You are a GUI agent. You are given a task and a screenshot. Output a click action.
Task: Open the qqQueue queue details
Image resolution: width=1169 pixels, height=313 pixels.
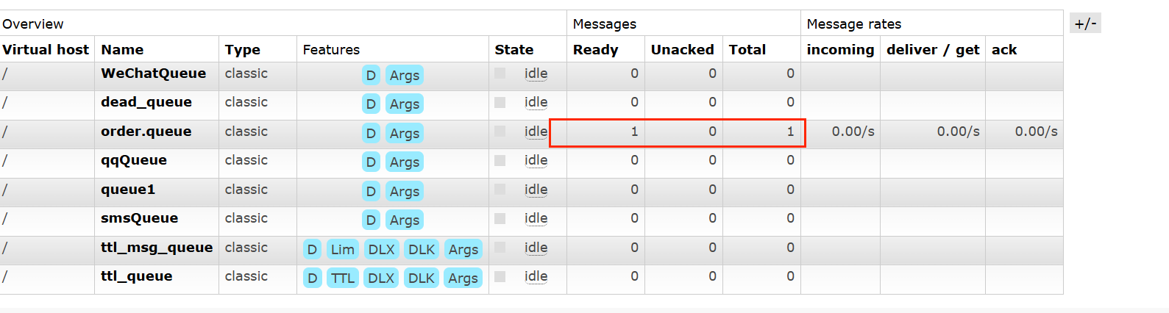[x=134, y=160]
